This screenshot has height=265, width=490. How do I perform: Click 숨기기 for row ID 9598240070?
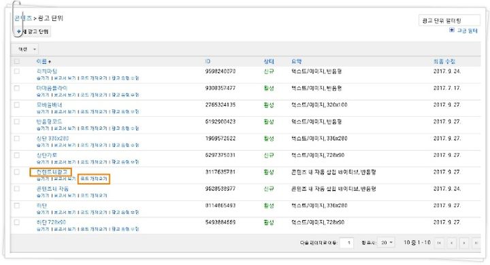coord(43,78)
